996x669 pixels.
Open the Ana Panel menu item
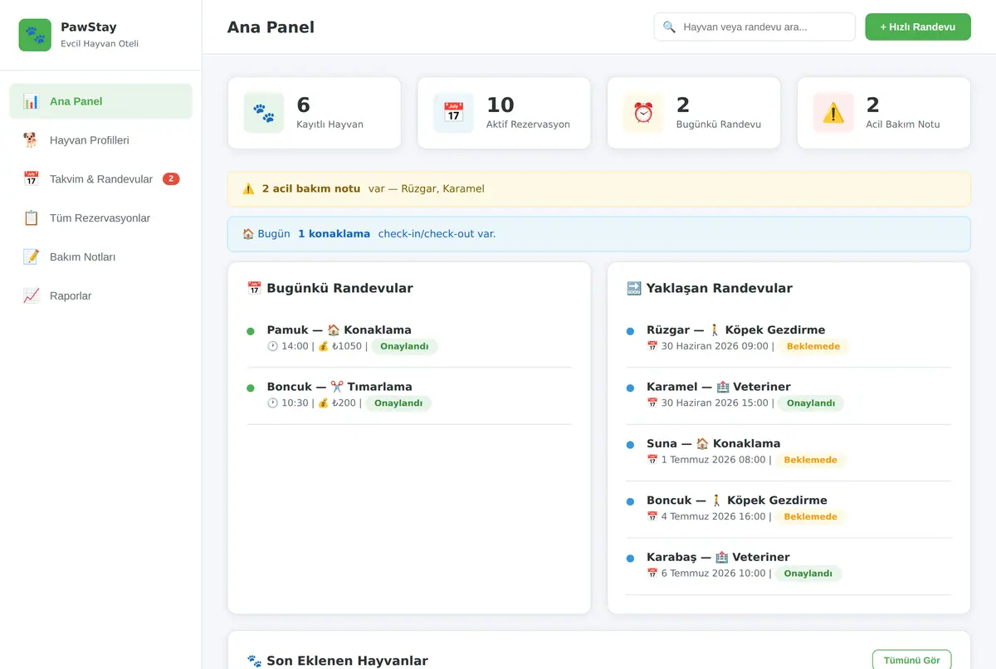100,101
